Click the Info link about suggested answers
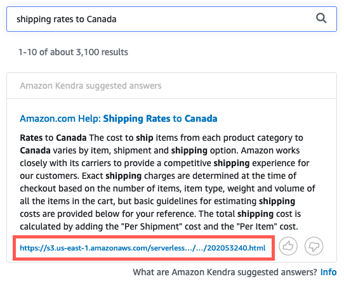The height and width of the screenshot is (286, 344). tap(328, 272)
